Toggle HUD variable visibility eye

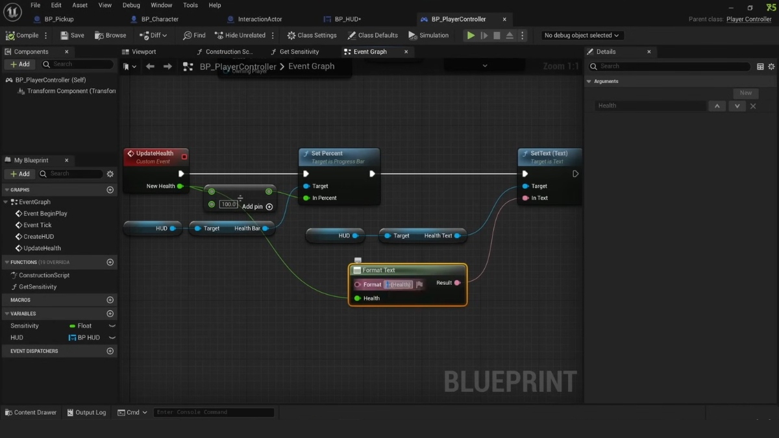click(x=112, y=337)
